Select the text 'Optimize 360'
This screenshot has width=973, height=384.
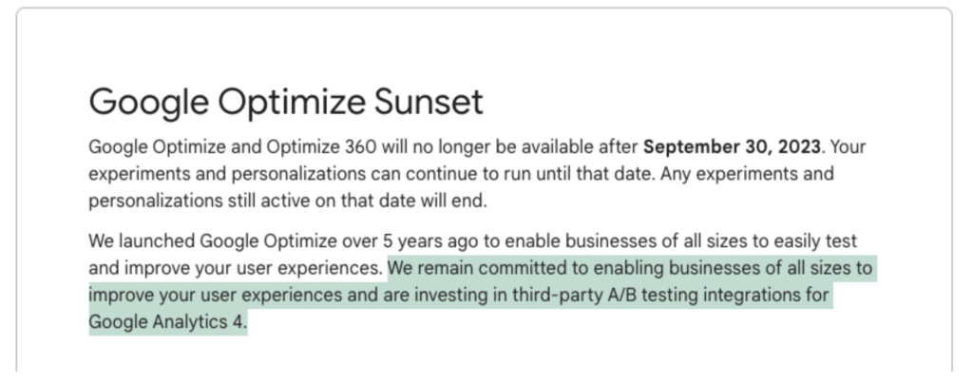click(x=321, y=147)
